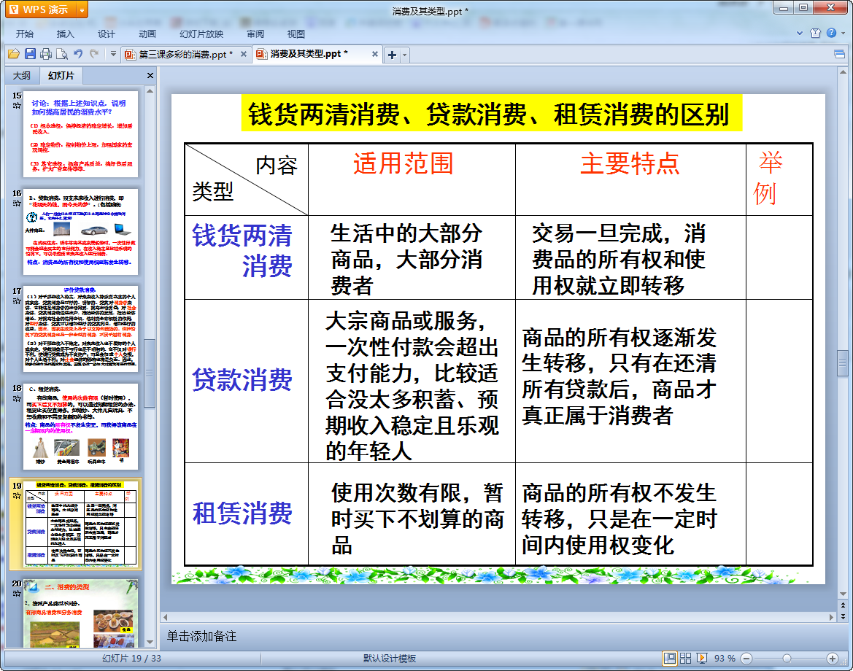The height and width of the screenshot is (671, 853).
Task: Click the 租赁消费 row label cell
Action: tap(247, 514)
